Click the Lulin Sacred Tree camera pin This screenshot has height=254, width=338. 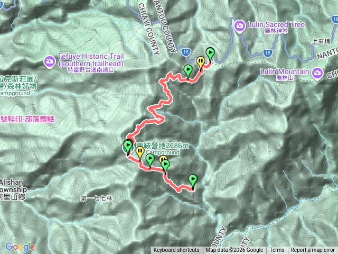[239, 26]
